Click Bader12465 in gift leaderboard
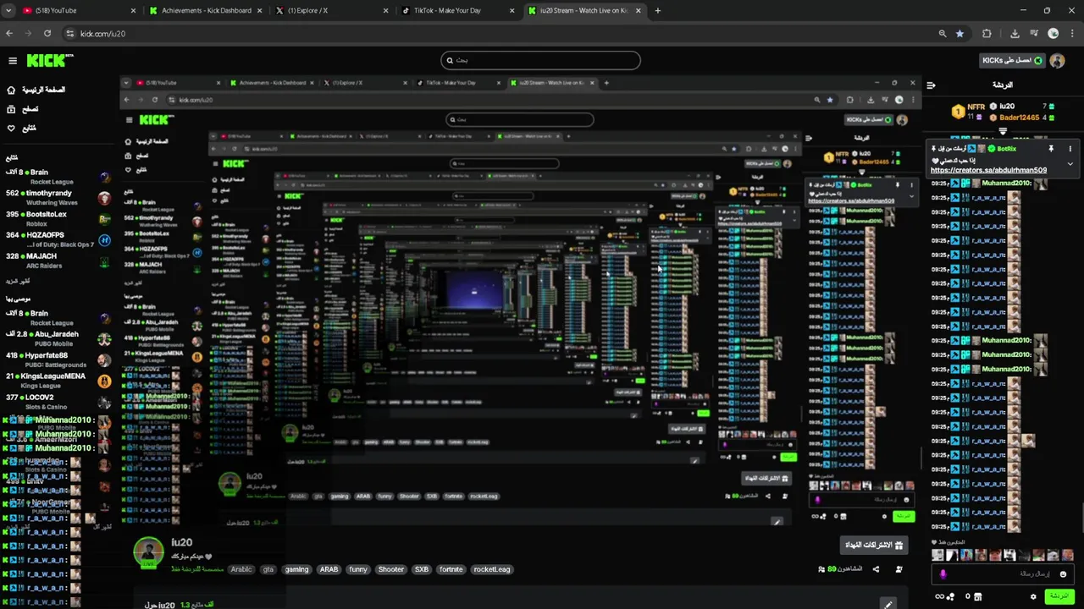Screen dimensions: 1084x609 pyautogui.click(x=1020, y=118)
